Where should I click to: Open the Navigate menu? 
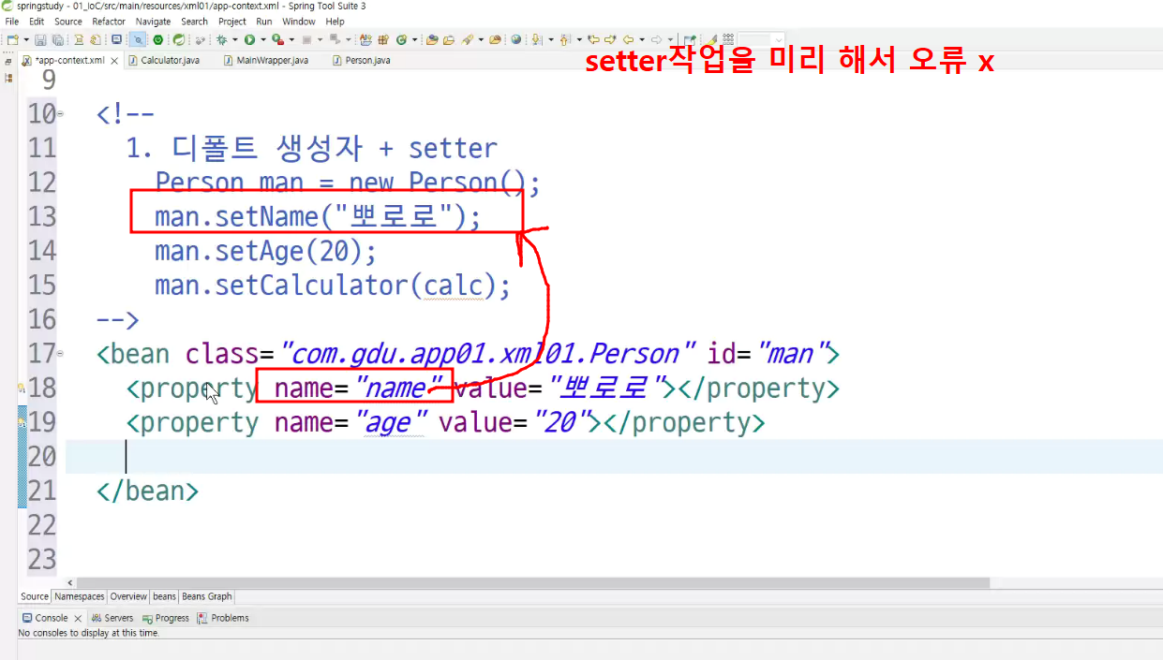point(153,22)
